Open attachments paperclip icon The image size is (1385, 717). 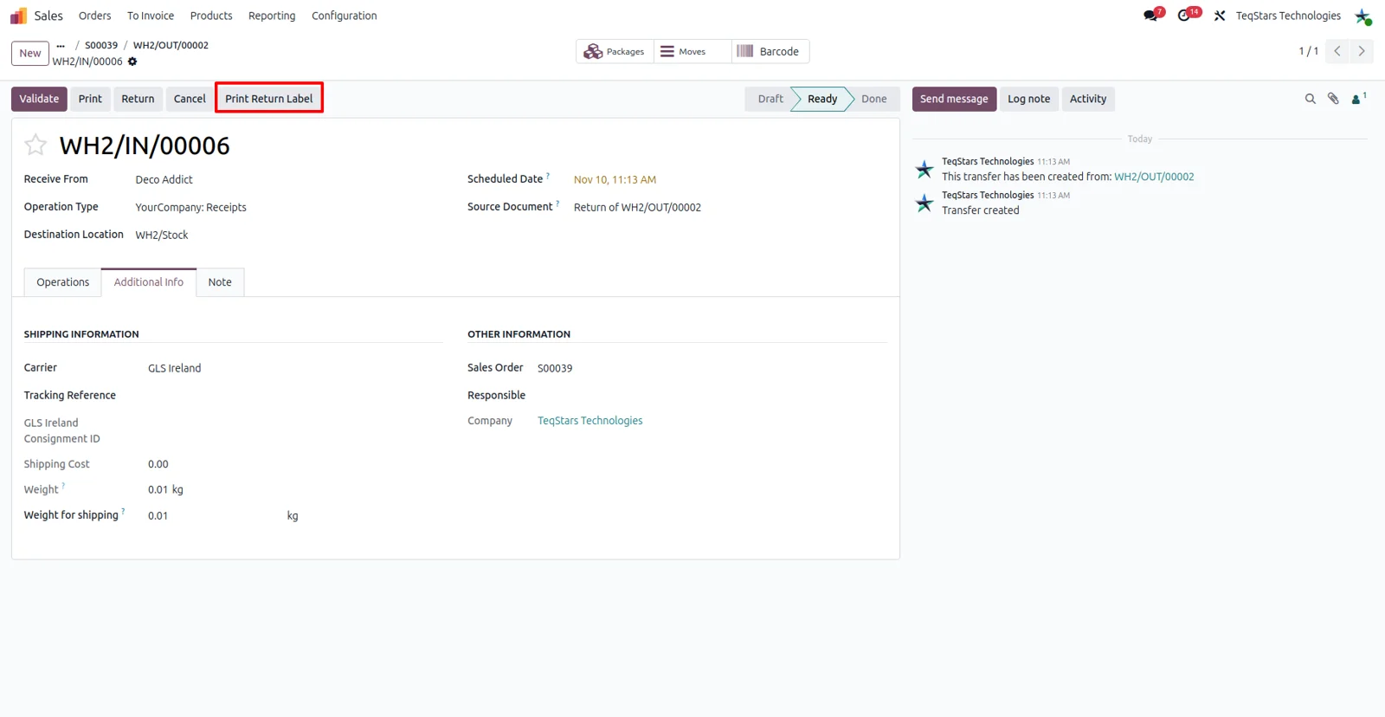[1333, 99]
